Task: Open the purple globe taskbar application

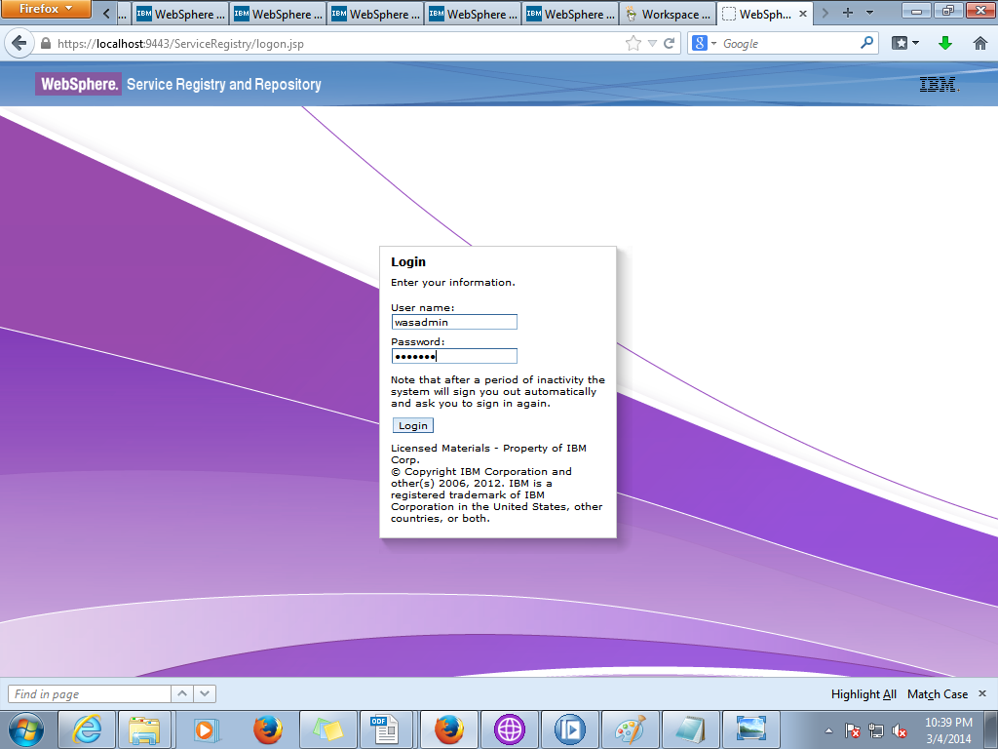Action: pyautogui.click(x=509, y=729)
